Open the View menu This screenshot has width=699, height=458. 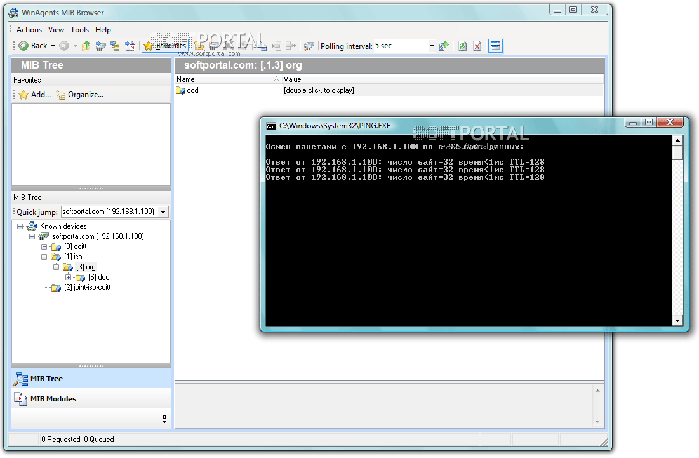pos(56,29)
